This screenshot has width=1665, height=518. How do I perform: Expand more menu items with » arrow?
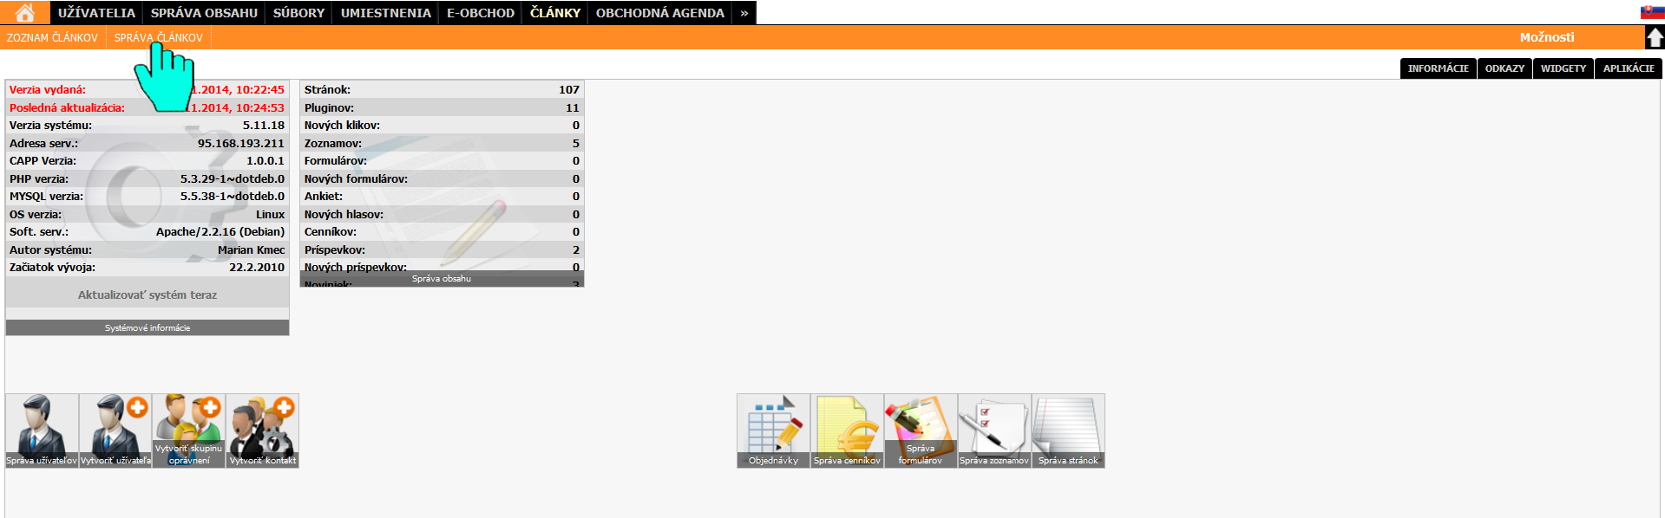click(x=744, y=13)
